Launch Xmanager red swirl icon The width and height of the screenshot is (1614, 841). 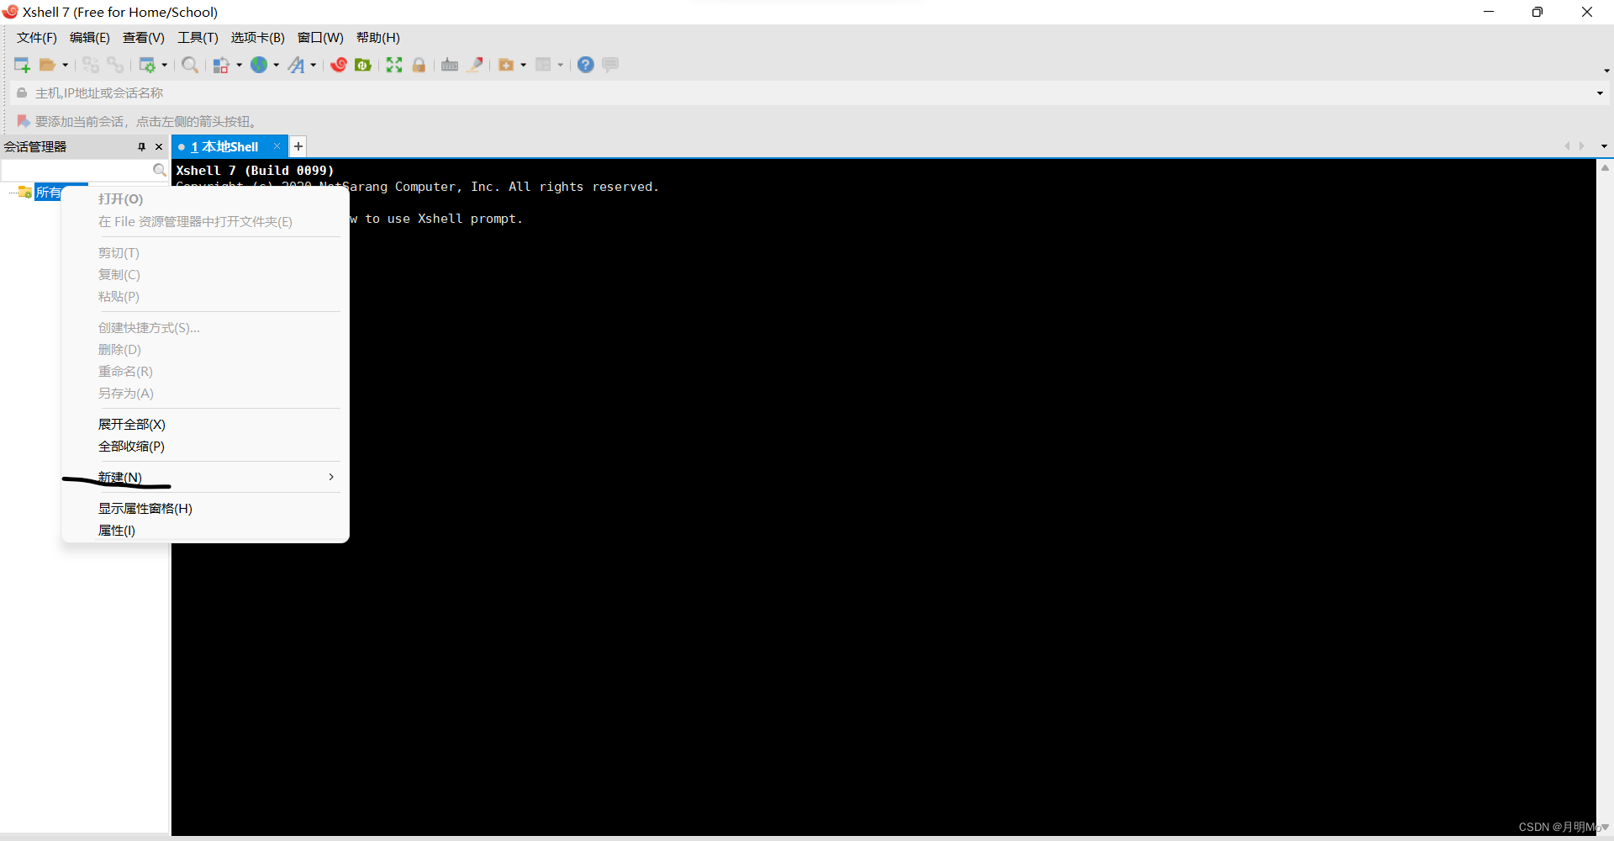coord(339,65)
